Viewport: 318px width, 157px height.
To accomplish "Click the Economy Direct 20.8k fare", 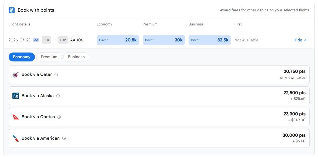I will [118, 40].
